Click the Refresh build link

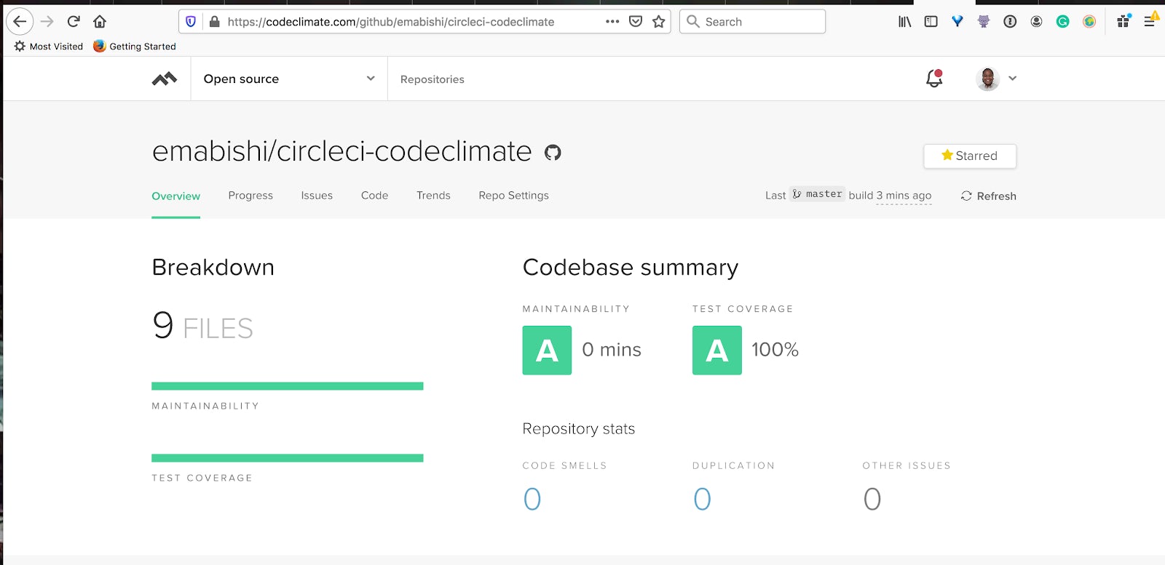tap(988, 196)
